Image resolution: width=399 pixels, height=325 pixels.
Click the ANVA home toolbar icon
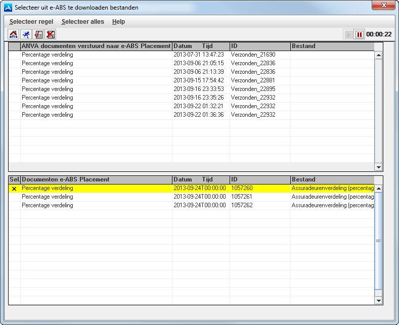pyautogui.click(x=14, y=34)
